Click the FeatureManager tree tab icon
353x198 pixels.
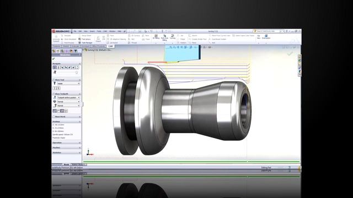54,51
